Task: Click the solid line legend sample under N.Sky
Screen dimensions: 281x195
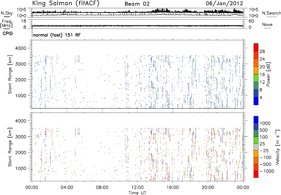Action: click(x=7, y=17)
